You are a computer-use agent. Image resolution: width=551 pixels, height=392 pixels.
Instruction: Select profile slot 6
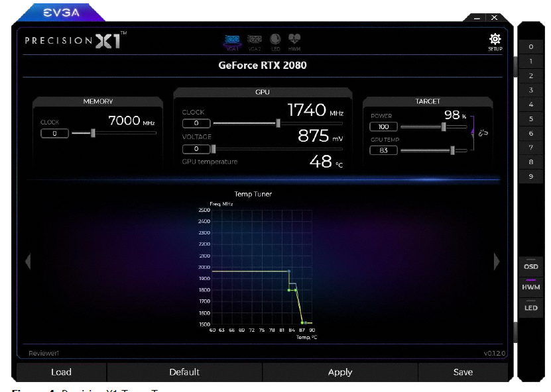[531, 133]
